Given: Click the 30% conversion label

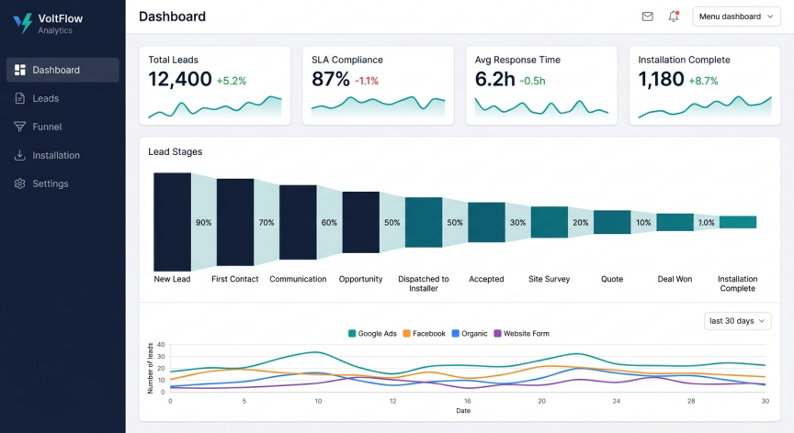Looking at the screenshot, I should 517,222.
